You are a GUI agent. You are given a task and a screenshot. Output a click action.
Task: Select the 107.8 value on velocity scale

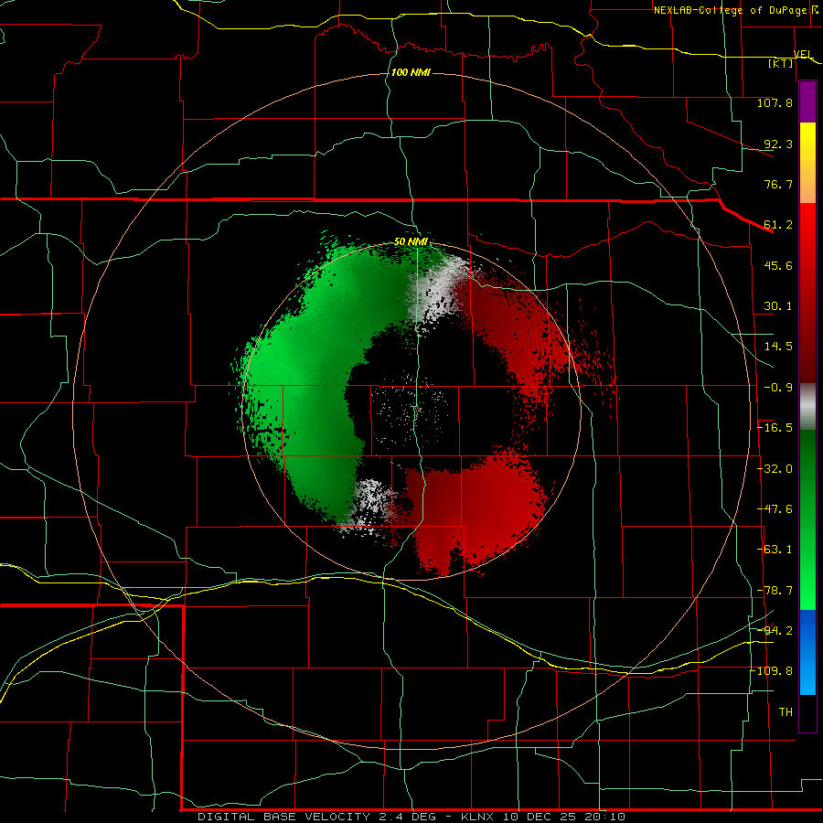pyautogui.click(x=775, y=102)
